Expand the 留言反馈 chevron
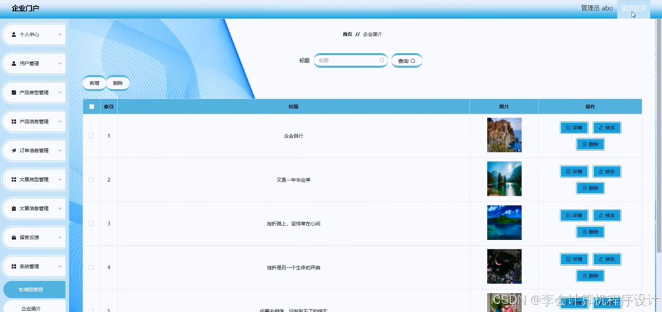The height and width of the screenshot is (312, 662). 59,238
